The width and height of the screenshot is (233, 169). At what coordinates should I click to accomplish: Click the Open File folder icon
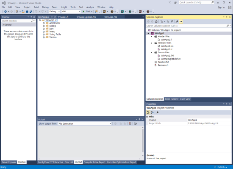(23, 11)
